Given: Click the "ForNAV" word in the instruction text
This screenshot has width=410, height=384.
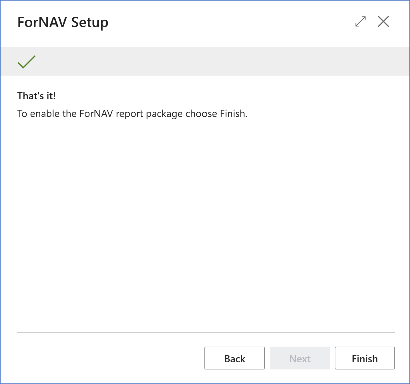Looking at the screenshot, I should [x=96, y=114].
